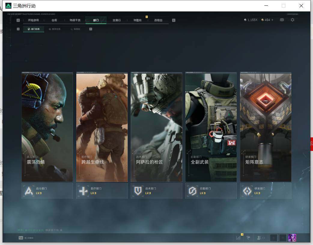
Task: Click the flag icon in bottom bar
Action: pyautogui.click(x=248, y=238)
